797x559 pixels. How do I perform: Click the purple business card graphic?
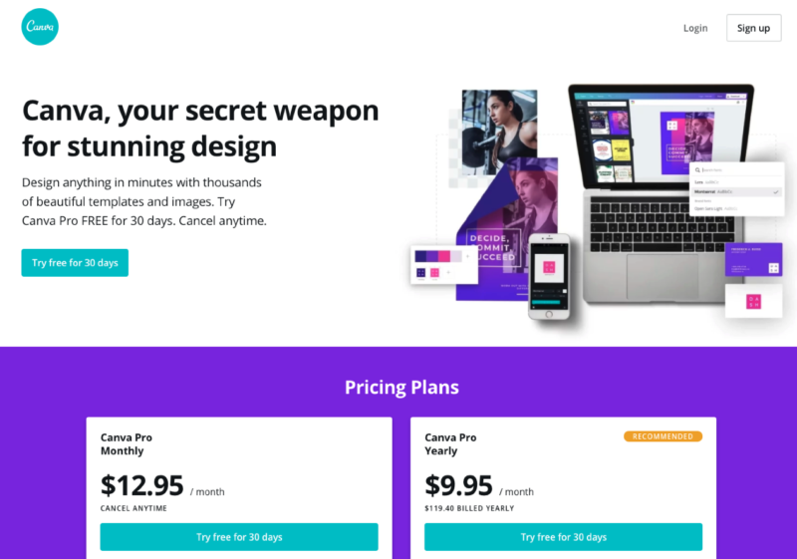[753, 260]
